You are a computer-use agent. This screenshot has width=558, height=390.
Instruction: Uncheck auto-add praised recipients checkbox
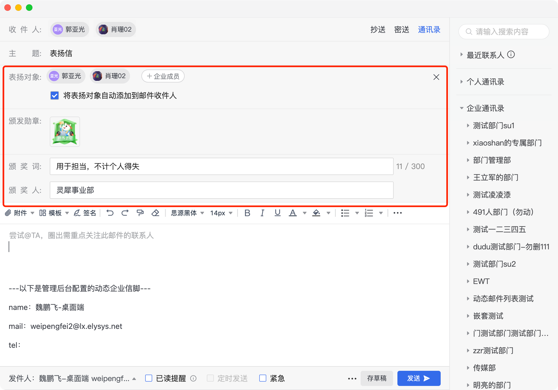(55, 95)
